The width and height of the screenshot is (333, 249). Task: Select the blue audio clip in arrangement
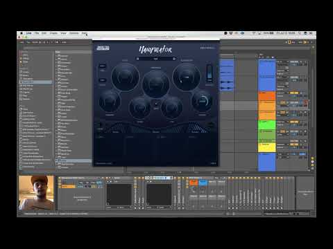(x=227, y=75)
